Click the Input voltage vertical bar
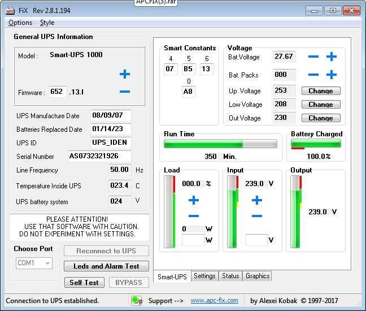 [233, 211]
